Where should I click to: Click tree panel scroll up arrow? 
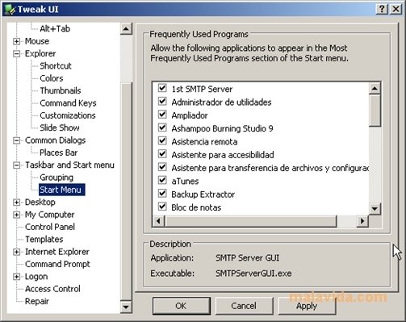pyautogui.click(x=126, y=29)
